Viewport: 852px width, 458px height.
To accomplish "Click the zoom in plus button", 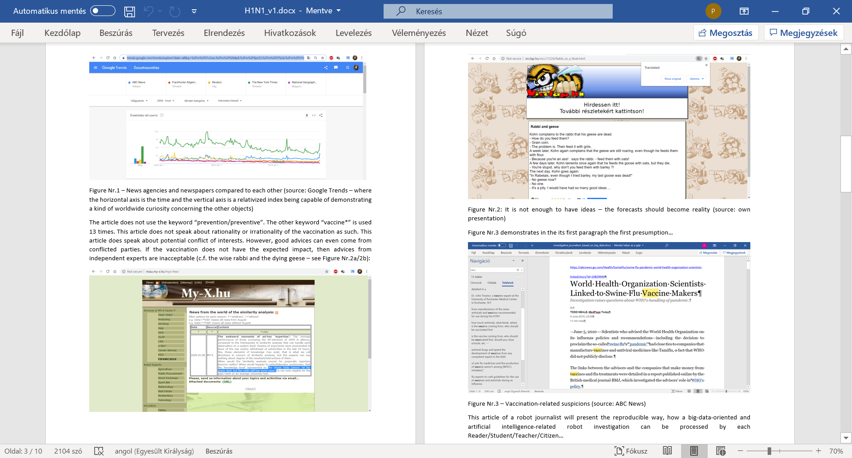I will pyautogui.click(x=819, y=451).
